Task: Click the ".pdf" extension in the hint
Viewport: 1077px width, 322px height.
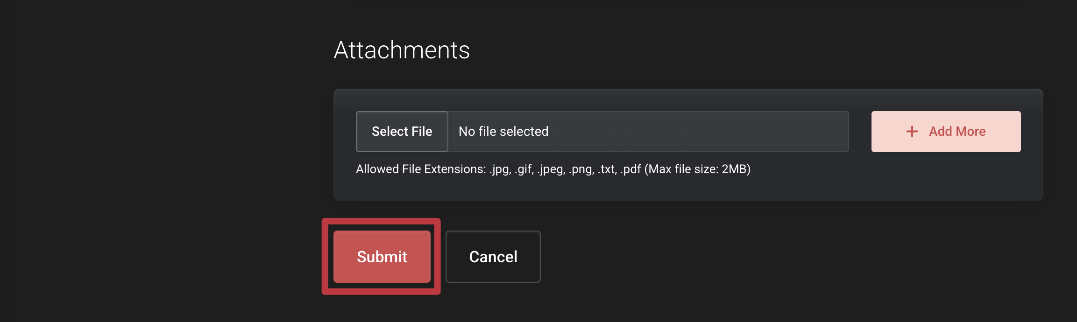Action: [x=631, y=169]
